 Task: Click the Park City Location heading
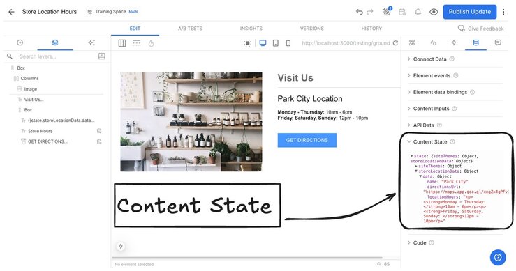pyautogui.click(x=310, y=99)
